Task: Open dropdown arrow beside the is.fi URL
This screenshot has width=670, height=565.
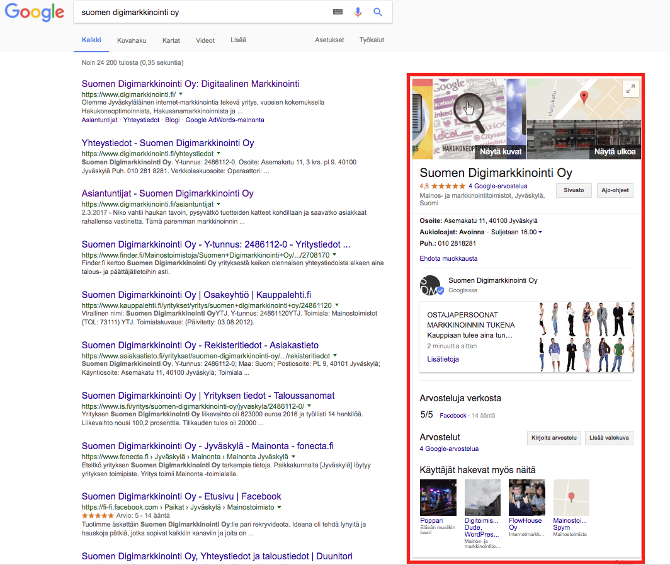Action: click(x=309, y=406)
